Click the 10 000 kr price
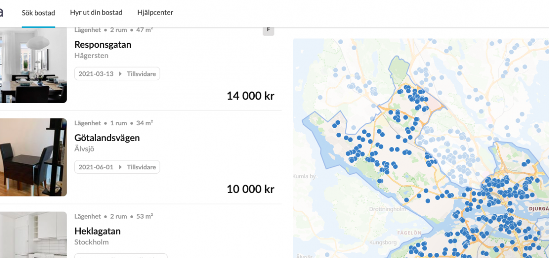Screen dimensions: 549x258 tap(251, 190)
